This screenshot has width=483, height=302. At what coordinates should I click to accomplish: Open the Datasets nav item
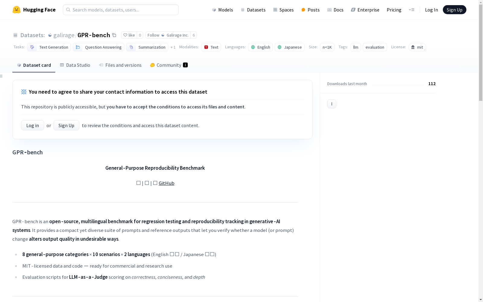(253, 10)
